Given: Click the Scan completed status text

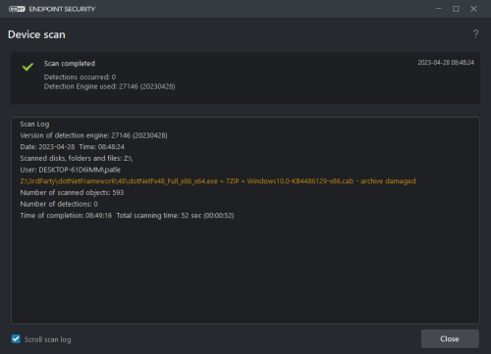Looking at the screenshot, I should 70,64.
